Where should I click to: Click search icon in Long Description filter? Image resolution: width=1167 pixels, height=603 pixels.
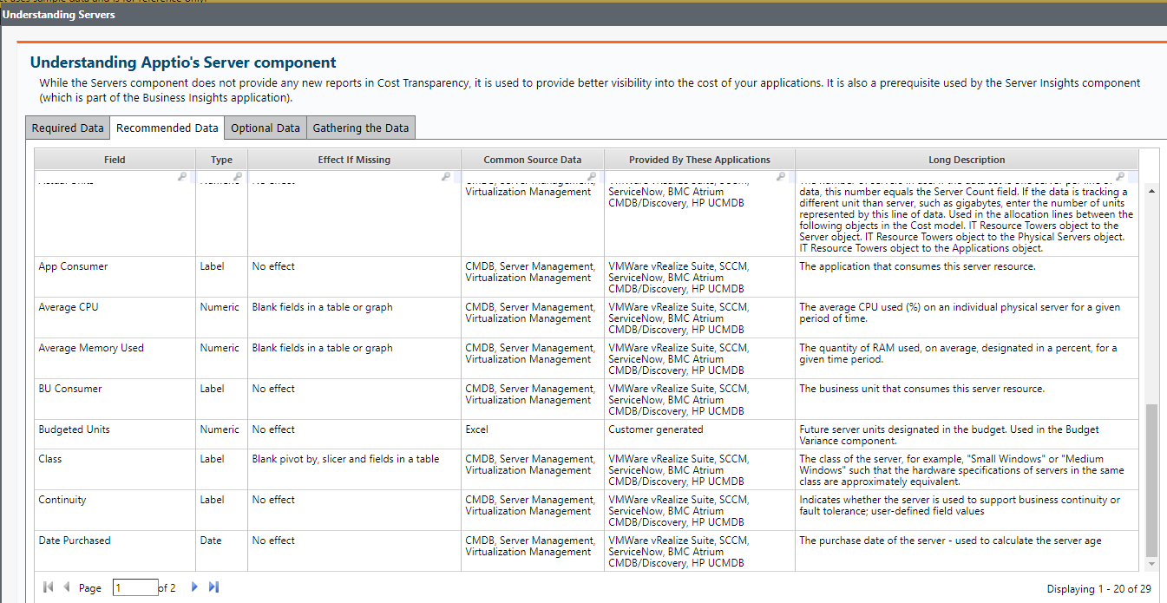(1120, 176)
